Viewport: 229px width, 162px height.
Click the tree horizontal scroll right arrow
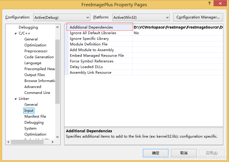click(x=53, y=142)
